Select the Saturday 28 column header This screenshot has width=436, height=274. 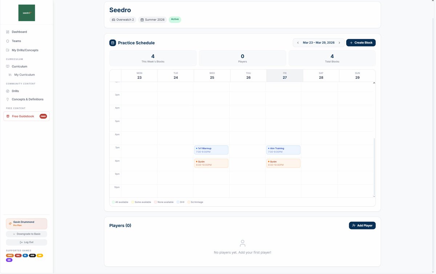(x=321, y=76)
